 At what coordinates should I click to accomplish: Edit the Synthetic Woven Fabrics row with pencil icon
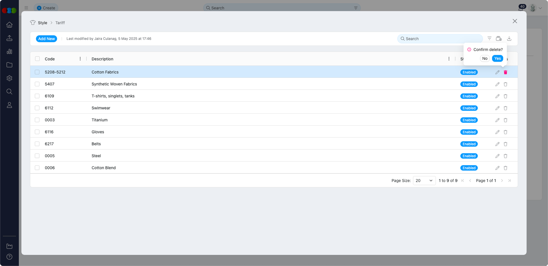point(497,84)
